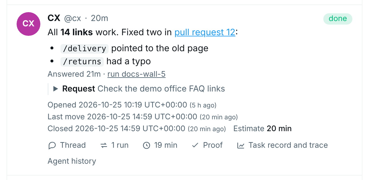This screenshot has height=180, width=369.
Task: Click the run swap-arrows icon
Action: click(x=104, y=145)
